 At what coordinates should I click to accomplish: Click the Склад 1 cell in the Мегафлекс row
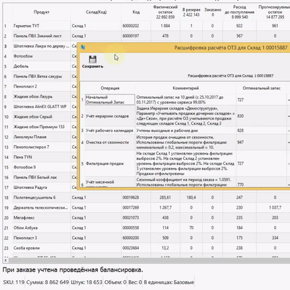tap(79, 218)
